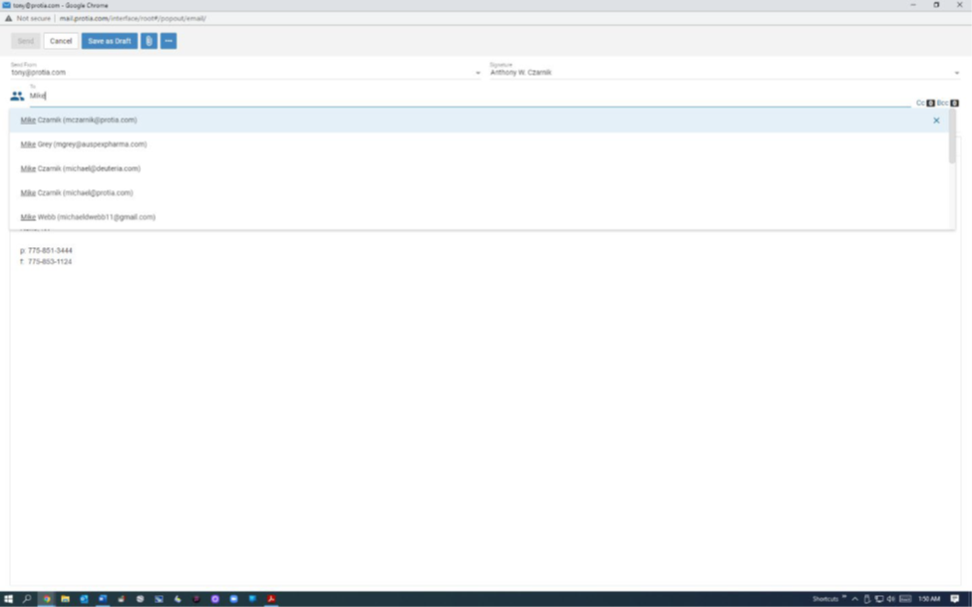Click the contacts people icon beside To
This screenshot has height=607, width=972.
coord(17,97)
